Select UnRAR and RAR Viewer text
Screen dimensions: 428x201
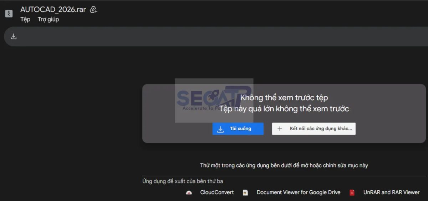click(x=391, y=192)
